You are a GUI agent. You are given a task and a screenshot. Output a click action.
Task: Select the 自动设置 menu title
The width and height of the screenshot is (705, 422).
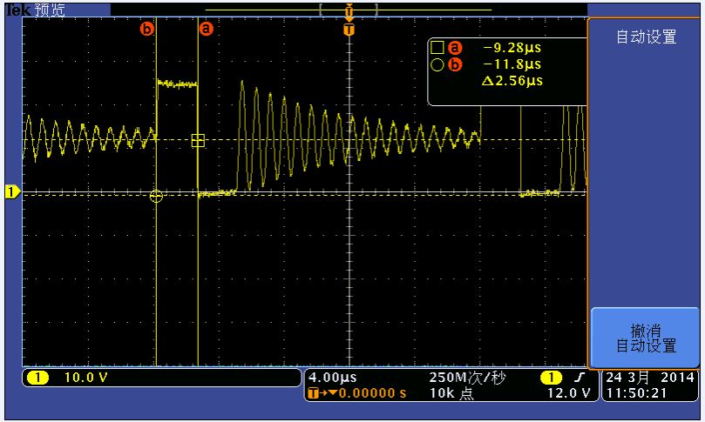click(x=646, y=37)
